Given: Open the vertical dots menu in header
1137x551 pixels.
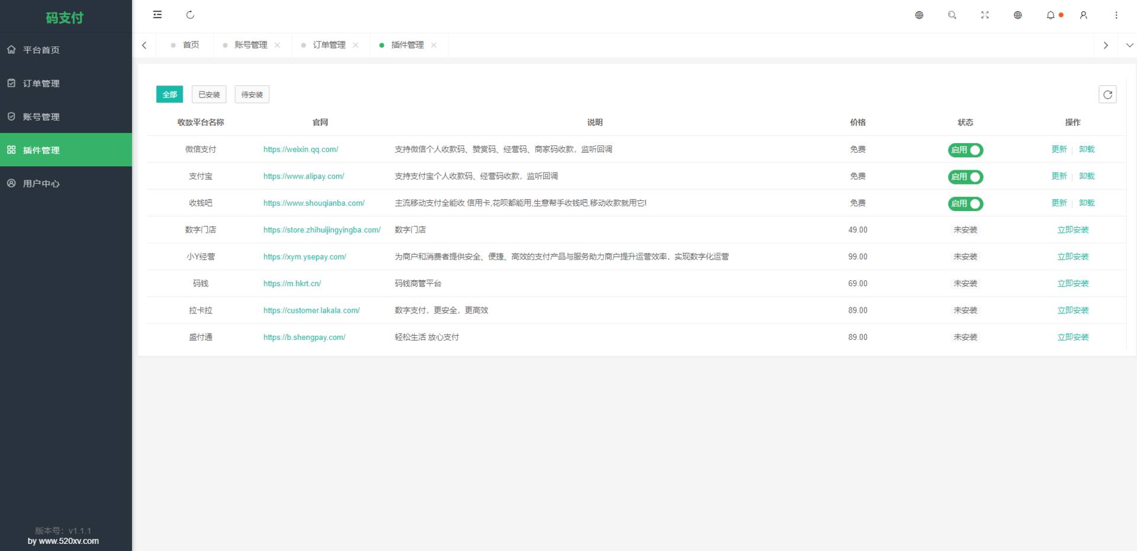Looking at the screenshot, I should [1117, 15].
